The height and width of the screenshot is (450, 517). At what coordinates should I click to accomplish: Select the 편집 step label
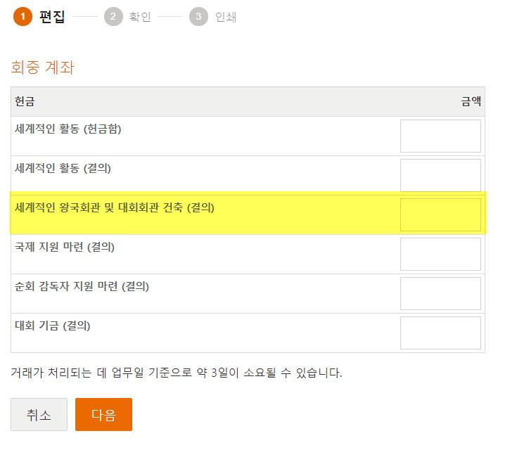(52, 17)
